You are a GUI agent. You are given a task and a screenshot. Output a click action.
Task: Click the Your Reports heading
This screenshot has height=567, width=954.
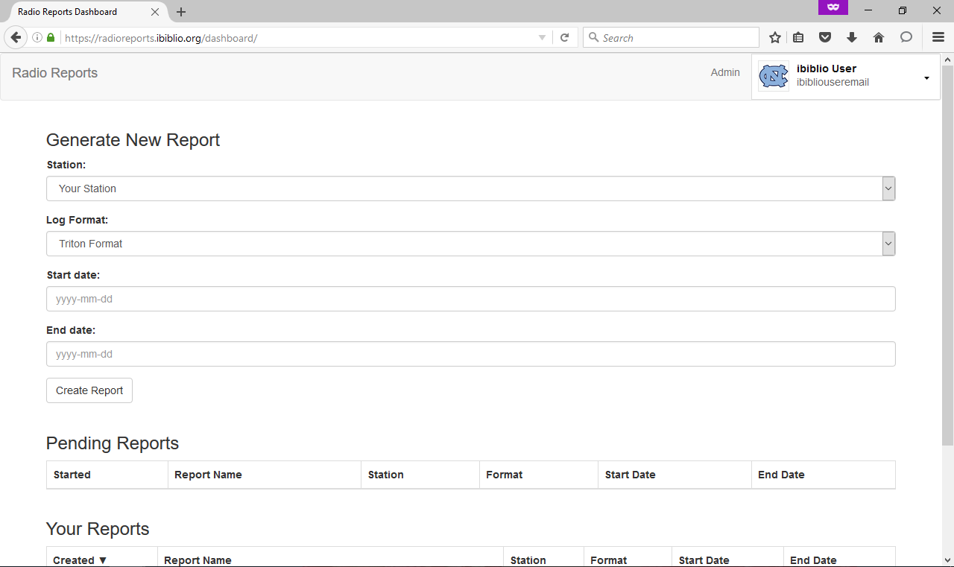(98, 529)
